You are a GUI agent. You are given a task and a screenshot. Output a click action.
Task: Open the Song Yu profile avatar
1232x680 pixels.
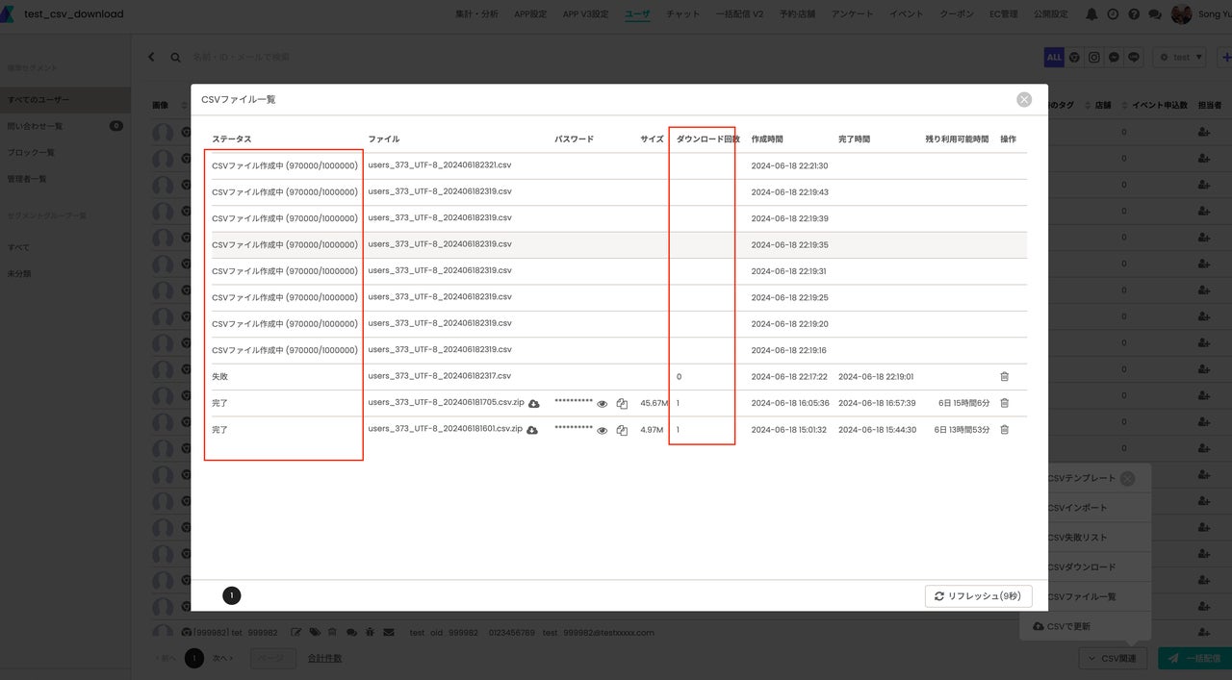tap(1181, 14)
